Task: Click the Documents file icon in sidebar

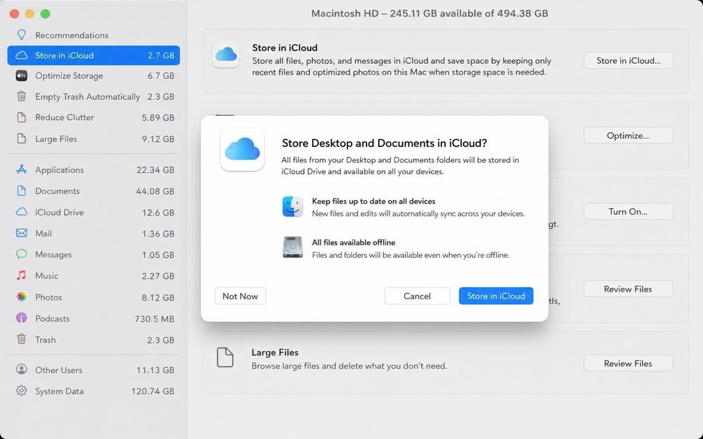Action: coord(22,191)
